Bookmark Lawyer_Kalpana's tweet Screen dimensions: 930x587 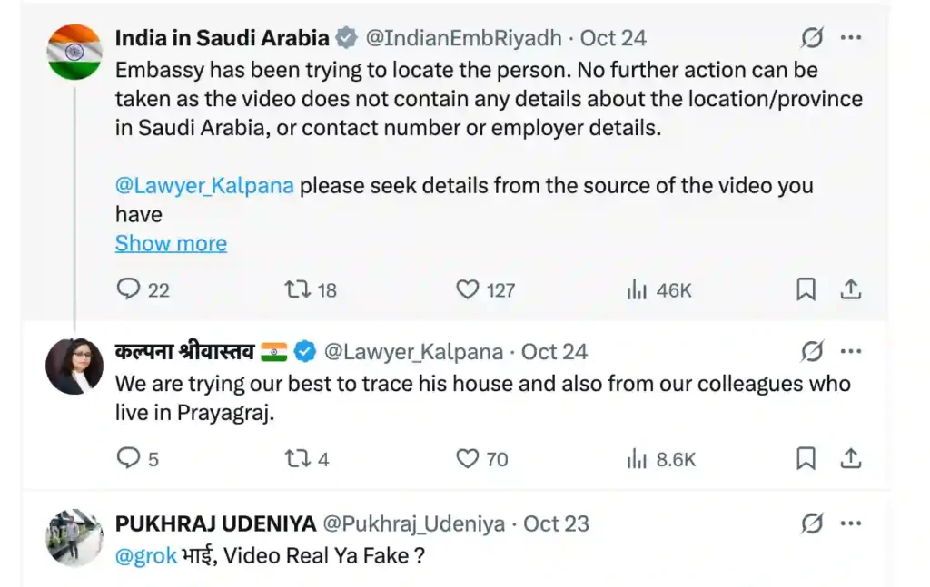(806, 459)
